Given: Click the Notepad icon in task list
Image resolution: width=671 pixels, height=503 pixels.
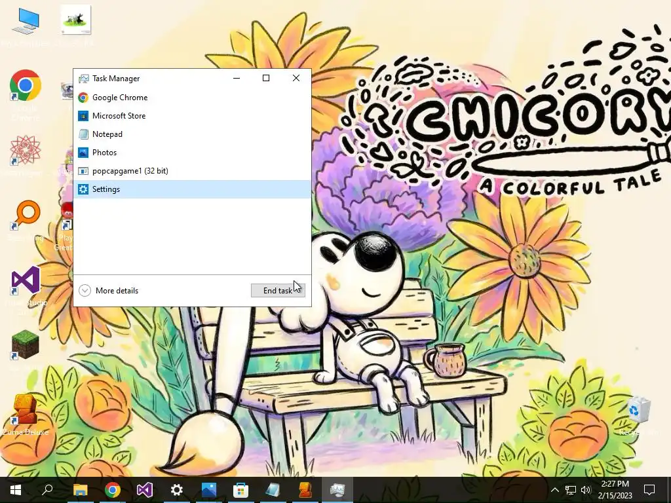Looking at the screenshot, I should coord(83,134).
